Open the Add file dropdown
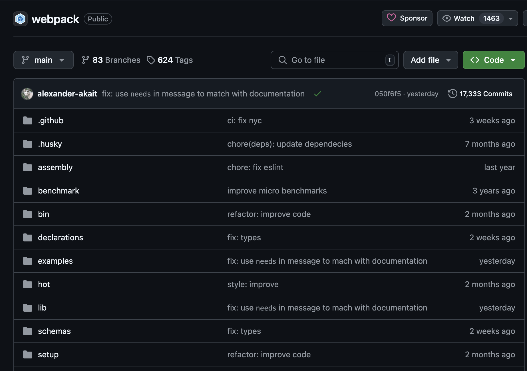Image resolution: width=527 pixels, height=371 pixels. click(x=431, y=60)
